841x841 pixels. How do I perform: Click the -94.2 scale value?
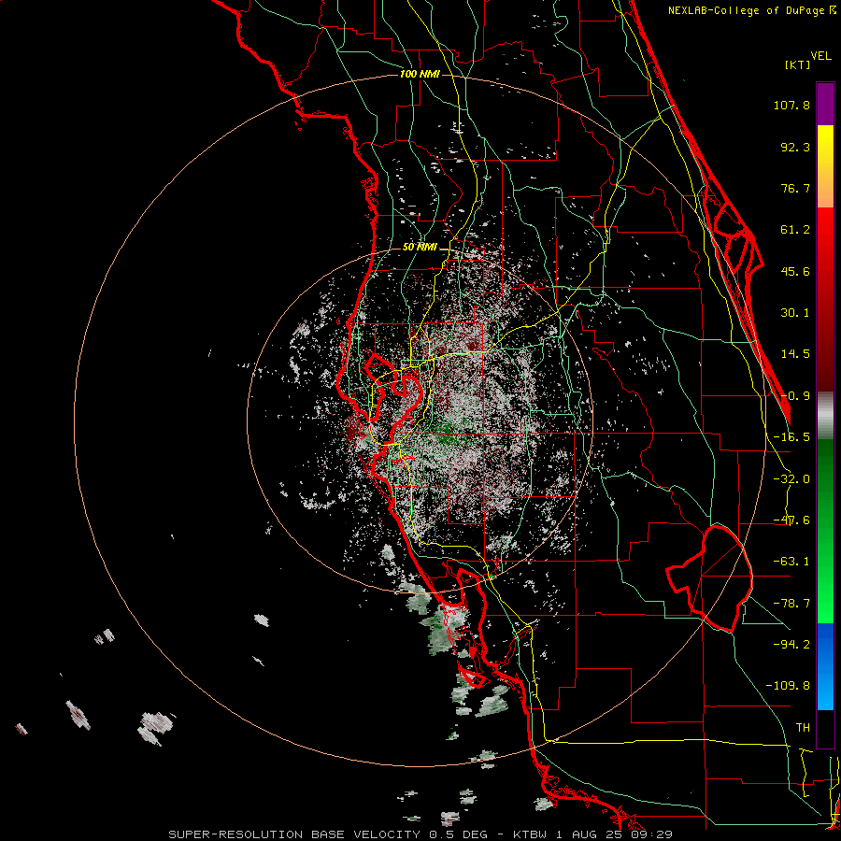(791, 644)
